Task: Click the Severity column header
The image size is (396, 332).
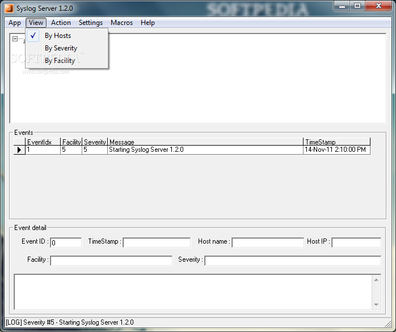Action: click(x=95, y=142)
